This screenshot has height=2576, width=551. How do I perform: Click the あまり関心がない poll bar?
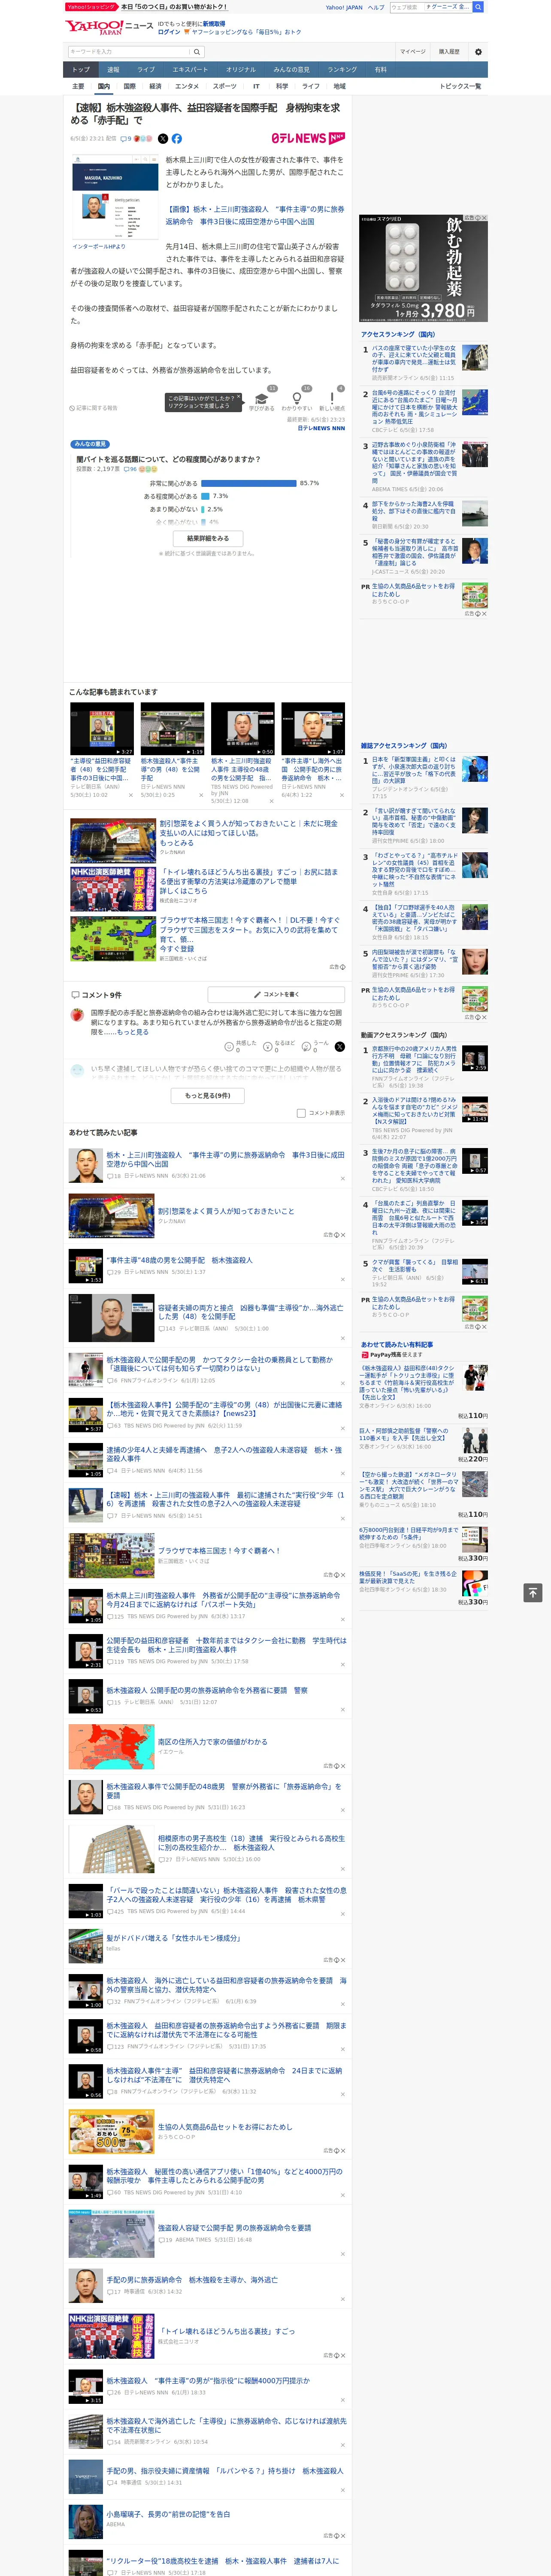[x=203, y=509]
